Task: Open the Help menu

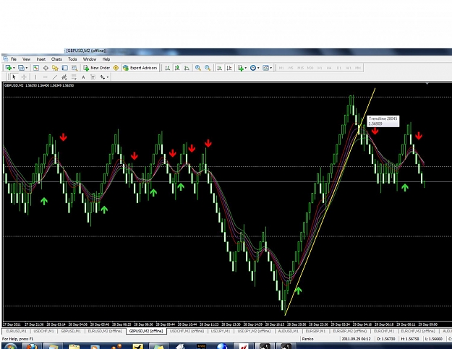Action: [x=106, y=59]
